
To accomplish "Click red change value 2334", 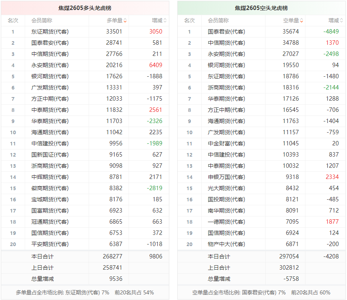I will click(332, 177).
